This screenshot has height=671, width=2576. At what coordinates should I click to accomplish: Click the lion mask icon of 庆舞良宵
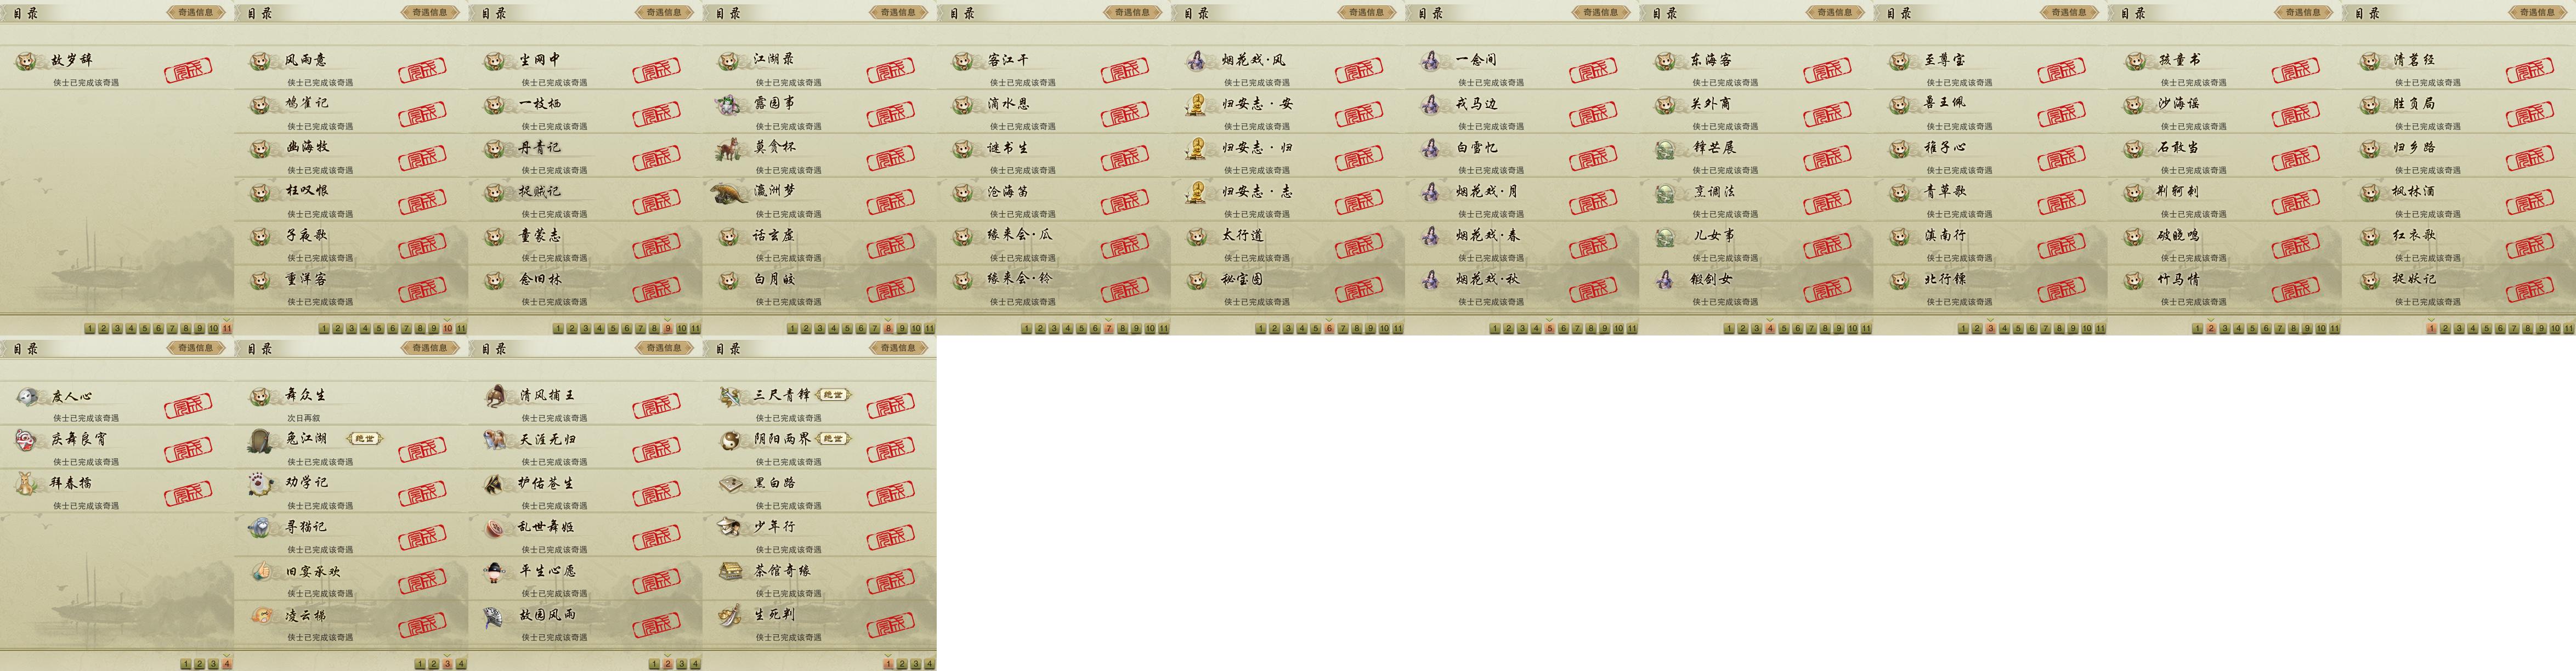point(27,439)
